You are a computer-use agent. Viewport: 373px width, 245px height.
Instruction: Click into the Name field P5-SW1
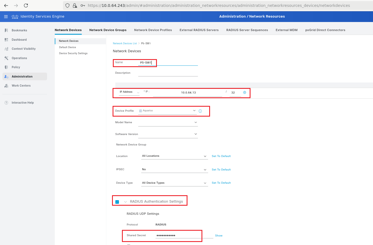[x=168, y=62]
